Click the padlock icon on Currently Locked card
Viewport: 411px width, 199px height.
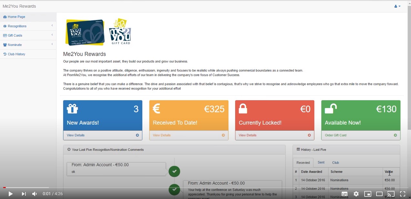point(243,109)
